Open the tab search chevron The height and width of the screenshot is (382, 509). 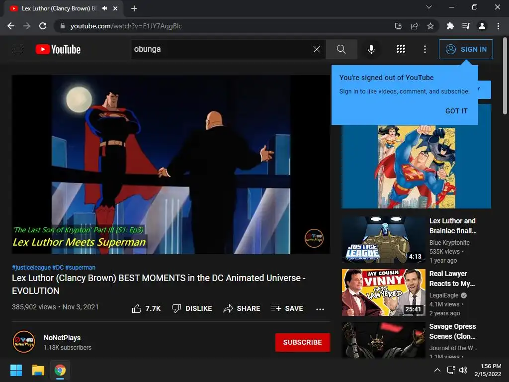429,7
